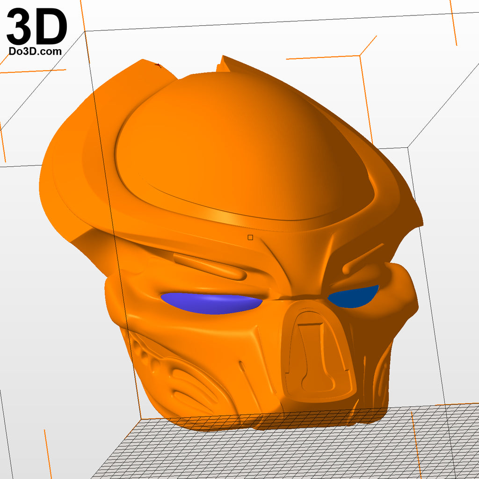The width and height of the screenshot is (479, 479).
Task: Select the purple left eye lens part
Action: tap(211, 303)
